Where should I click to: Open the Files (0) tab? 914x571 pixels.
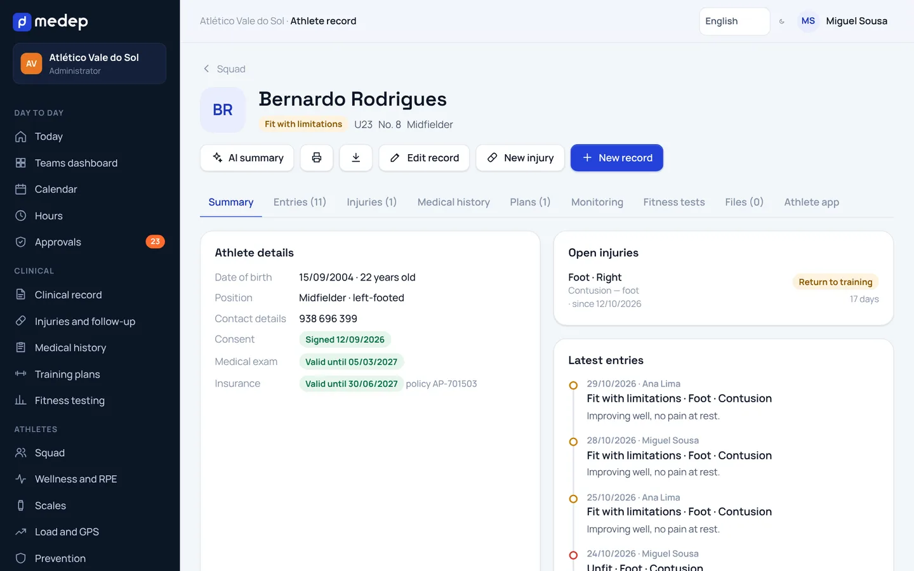pyautogui.click(x=744, y=202)
